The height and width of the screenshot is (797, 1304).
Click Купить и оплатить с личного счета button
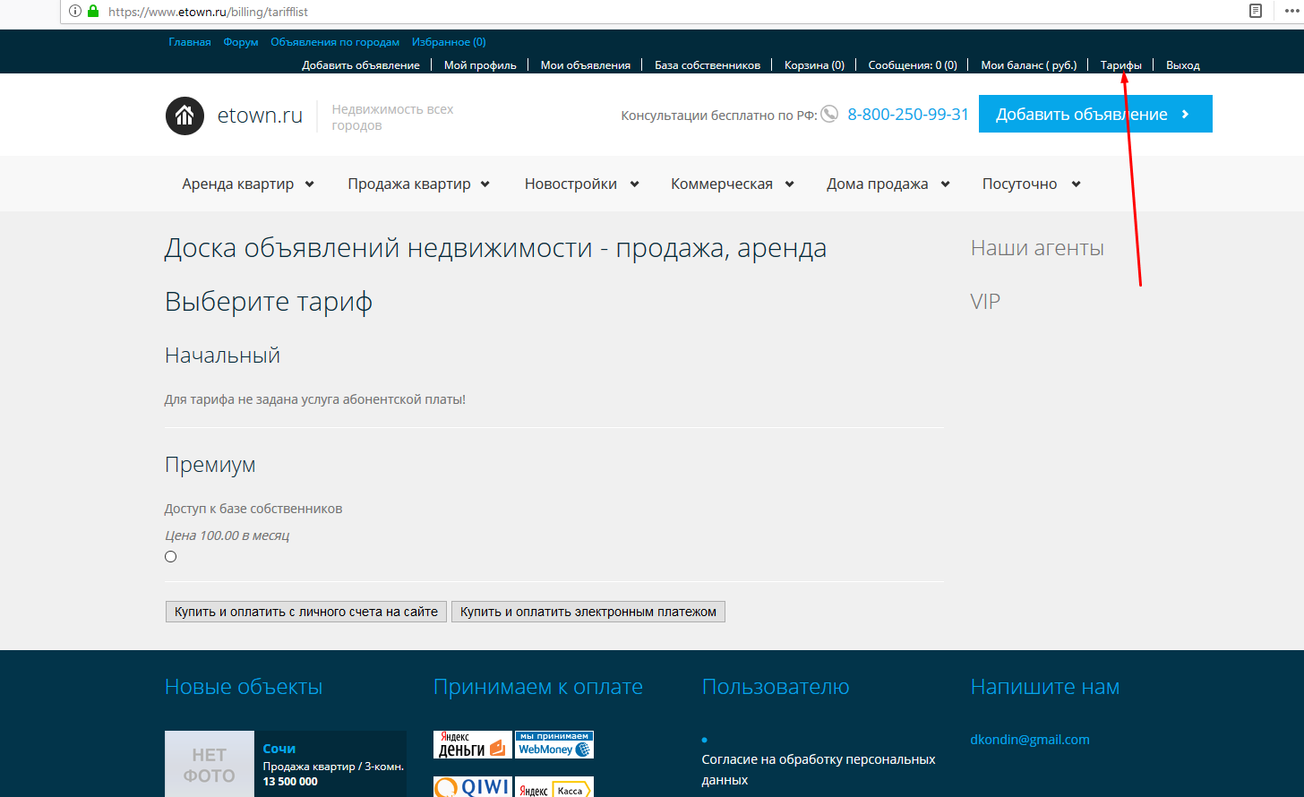305,612
